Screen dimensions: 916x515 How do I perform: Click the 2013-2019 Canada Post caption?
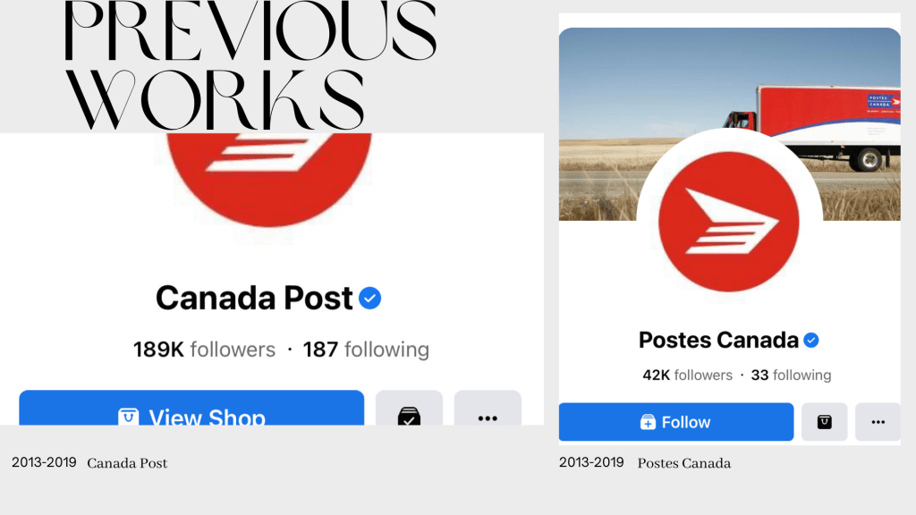point(89,462)
